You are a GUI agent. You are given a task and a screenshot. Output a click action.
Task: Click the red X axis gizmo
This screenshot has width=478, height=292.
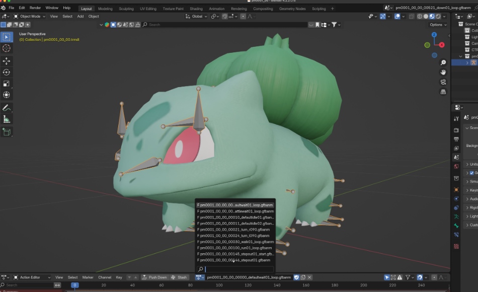tap(442, 45)
